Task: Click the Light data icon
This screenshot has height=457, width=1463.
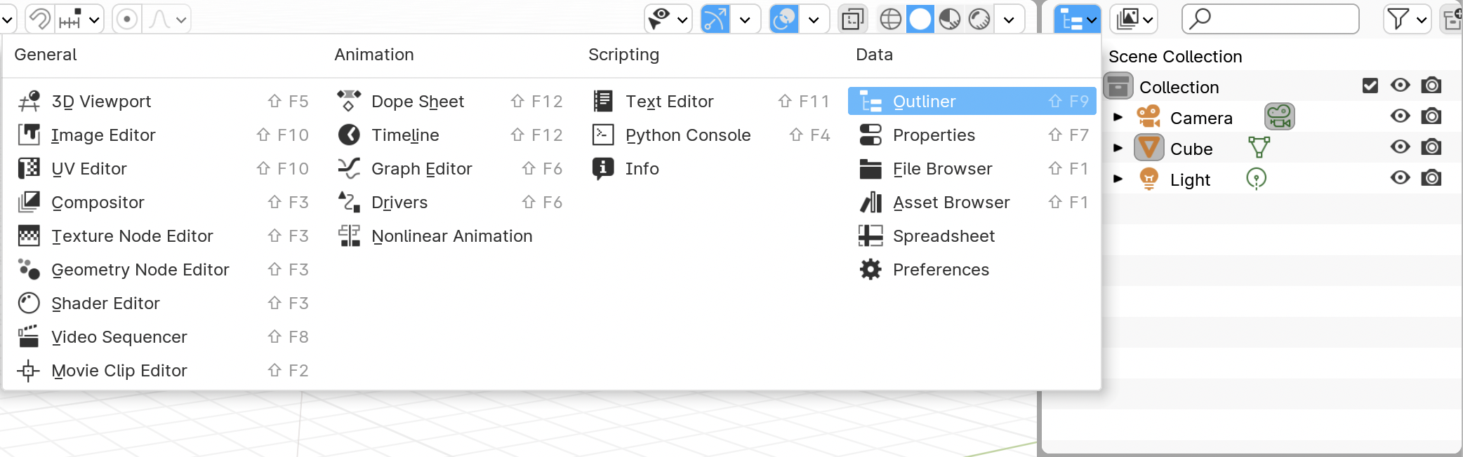Action: point(1256,179)
